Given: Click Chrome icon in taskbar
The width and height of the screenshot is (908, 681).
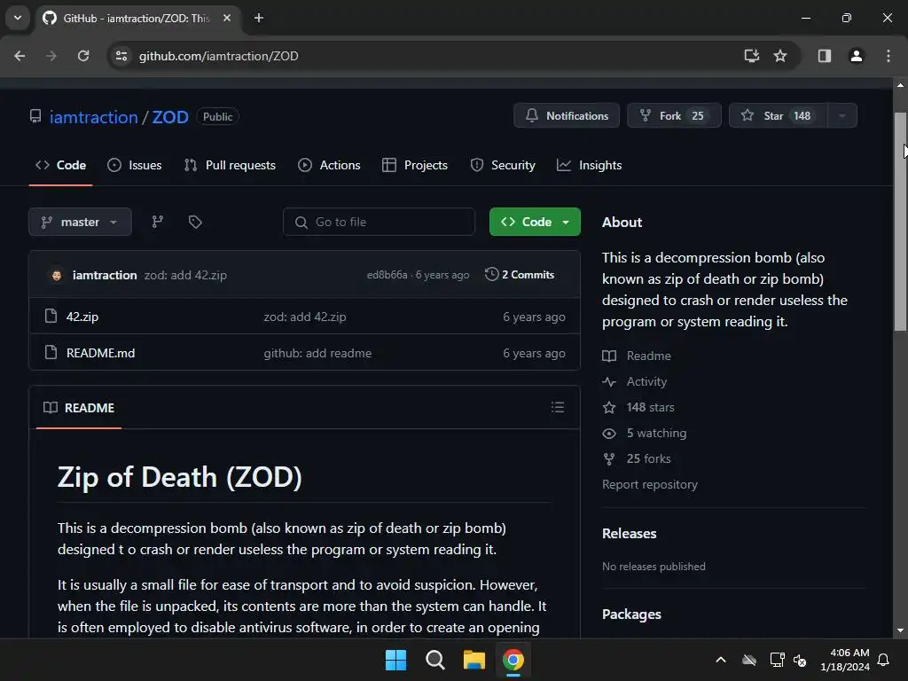Looking at the screenshot, I should pyautogui.click(x=513, y=660).
